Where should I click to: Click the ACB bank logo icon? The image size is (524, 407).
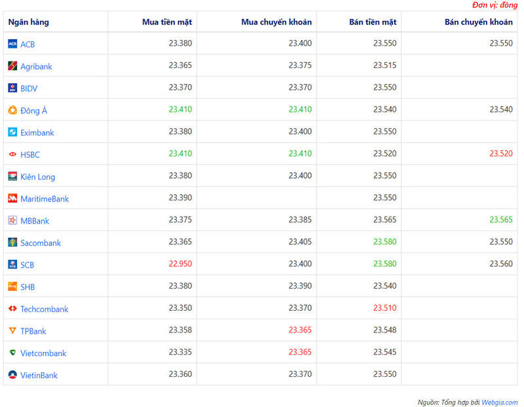pyautogui.click(x=12, y=44)
